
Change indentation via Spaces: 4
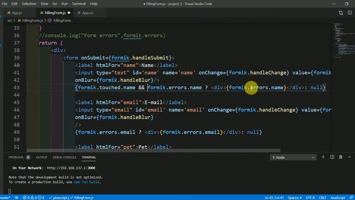[x=295, y=198]
